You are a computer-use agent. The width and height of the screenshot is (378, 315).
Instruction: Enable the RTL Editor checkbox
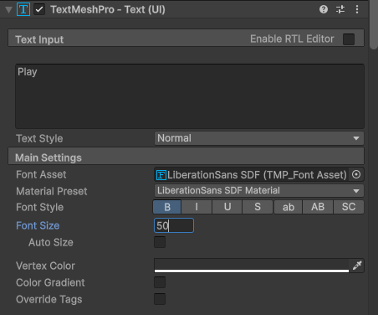click(x=349, y=39)
